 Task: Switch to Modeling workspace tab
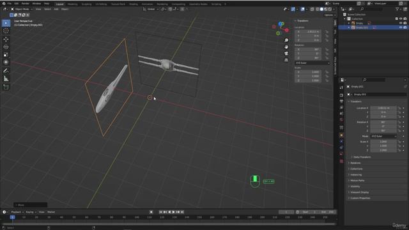pyautogui.click(x=72, y=4)
